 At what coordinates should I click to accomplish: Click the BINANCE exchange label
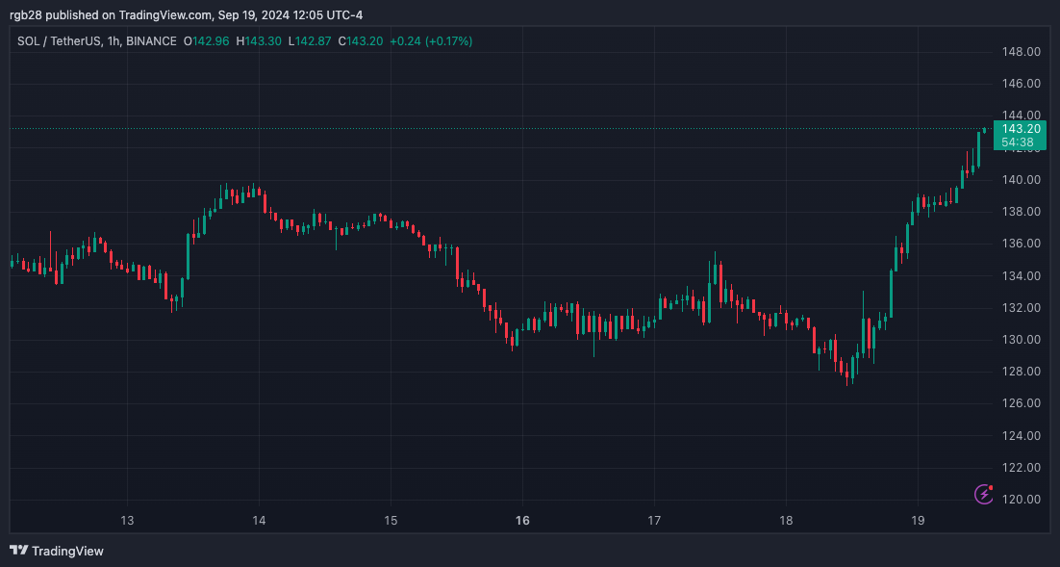(151, 41)
